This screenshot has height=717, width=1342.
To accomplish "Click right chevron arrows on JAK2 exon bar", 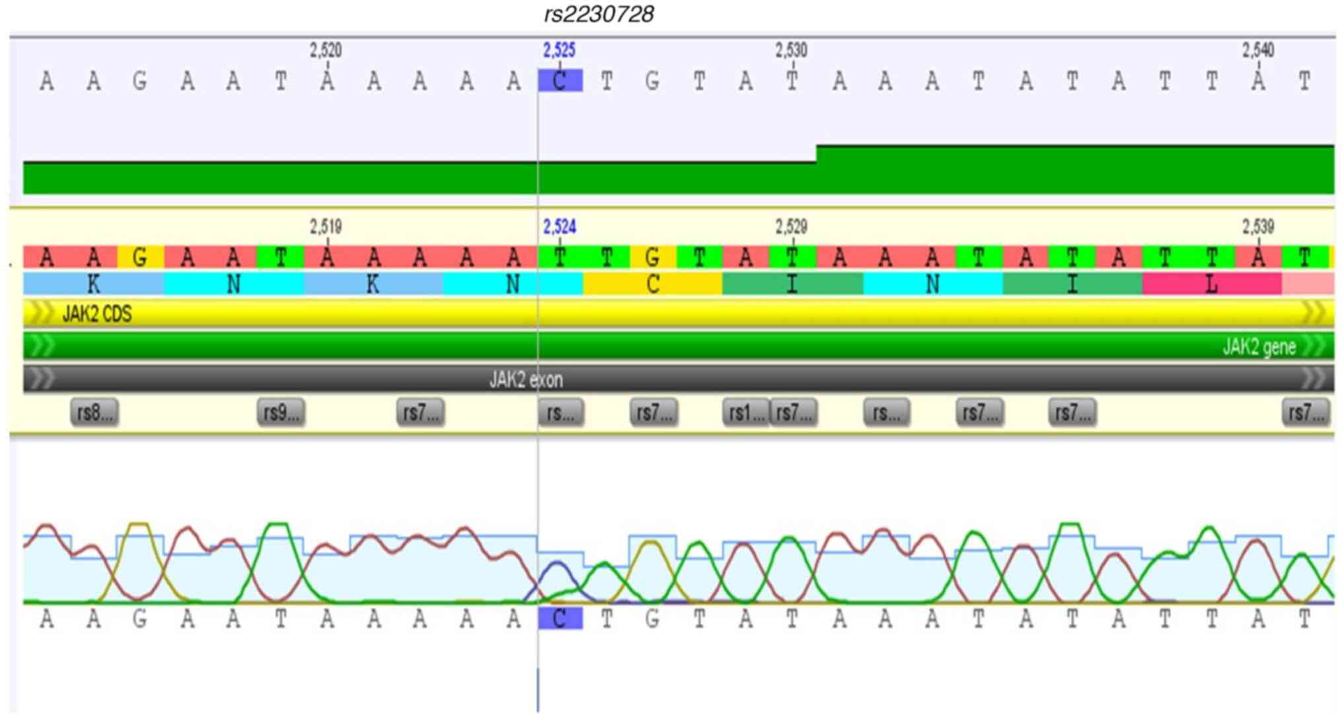I will click(x=1312, y=379).
